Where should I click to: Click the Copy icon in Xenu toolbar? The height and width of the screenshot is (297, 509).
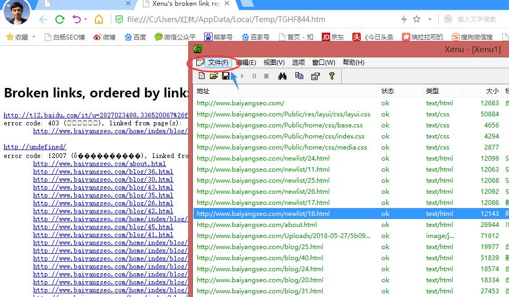pos(299,76)
